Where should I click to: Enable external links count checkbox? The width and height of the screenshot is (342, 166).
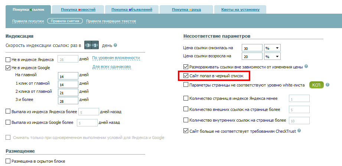186,109
